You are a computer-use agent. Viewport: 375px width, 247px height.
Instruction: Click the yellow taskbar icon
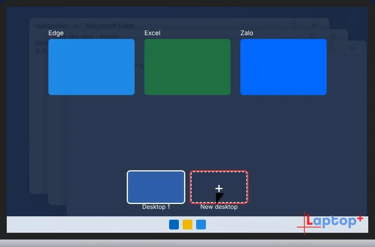pos(187,225)
